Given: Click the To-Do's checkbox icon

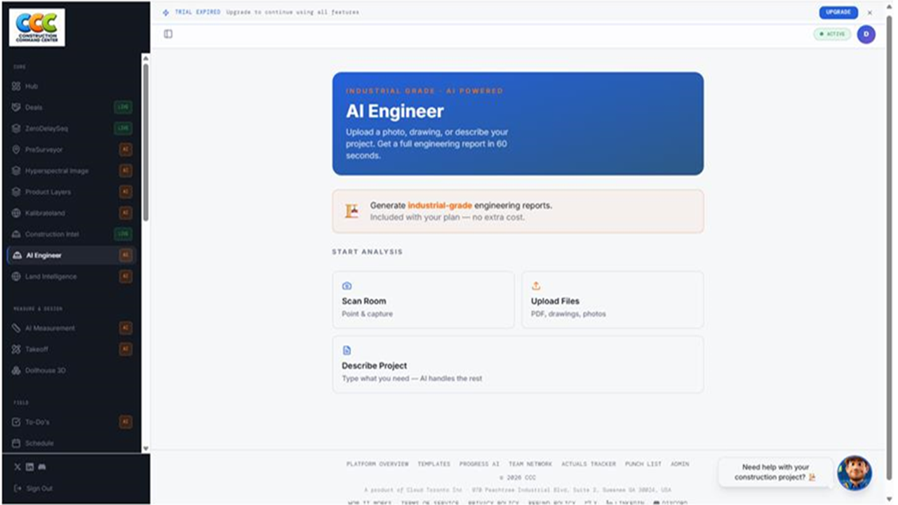Looking at the screenshot, I should pyautogui.click(x=17, y=422).
